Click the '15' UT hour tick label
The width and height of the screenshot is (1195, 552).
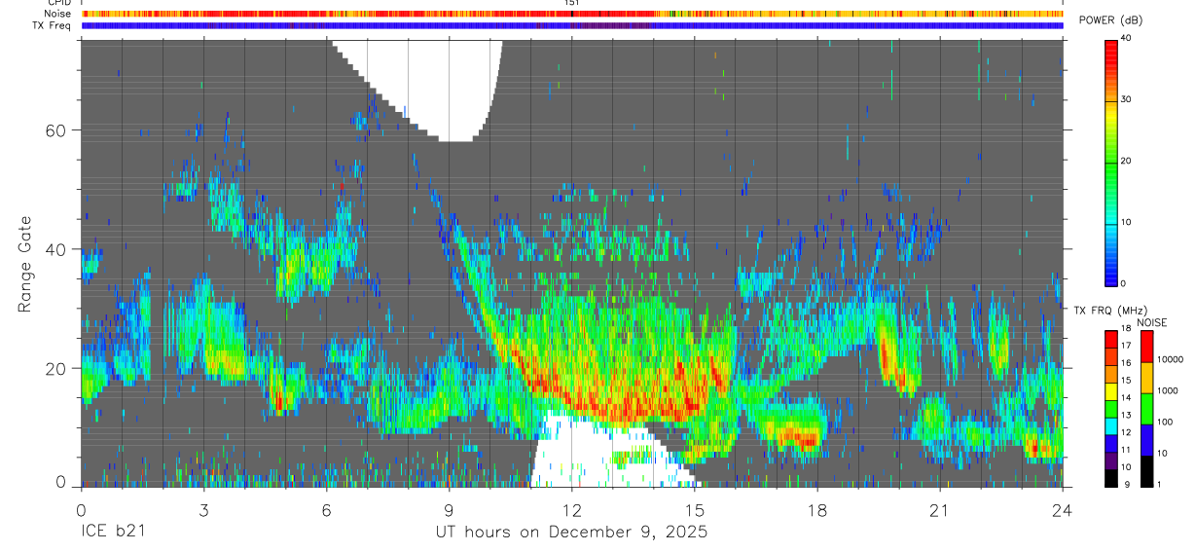coord(695,510)
